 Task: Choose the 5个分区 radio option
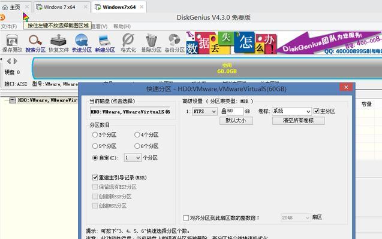(95, 146)
